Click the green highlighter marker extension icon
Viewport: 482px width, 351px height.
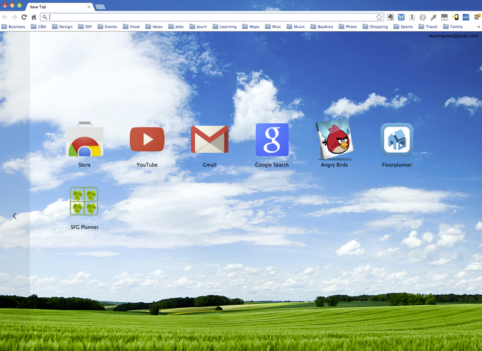point(433,18)
